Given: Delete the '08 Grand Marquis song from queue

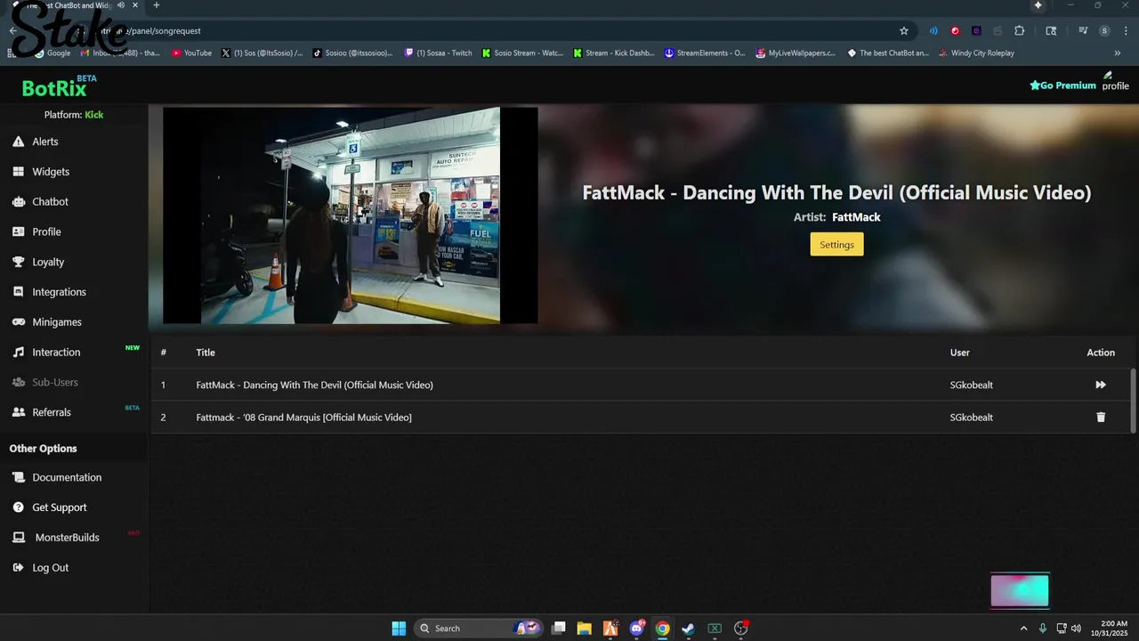Looking at the screenshot, I should [x=1101, y=418].
